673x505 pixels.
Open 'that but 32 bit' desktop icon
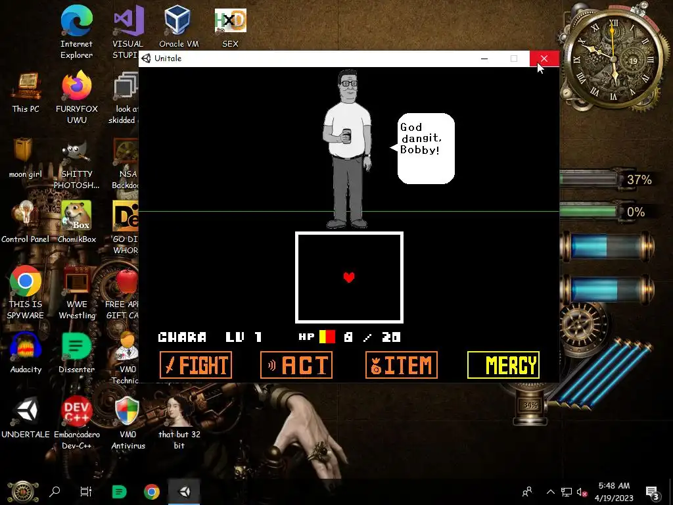[x=179, y=423]
